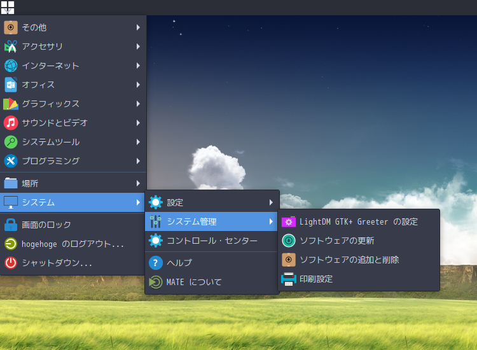Expand the グラフィックス submenu arrow
477x350 pixels.
click(138, 104)
